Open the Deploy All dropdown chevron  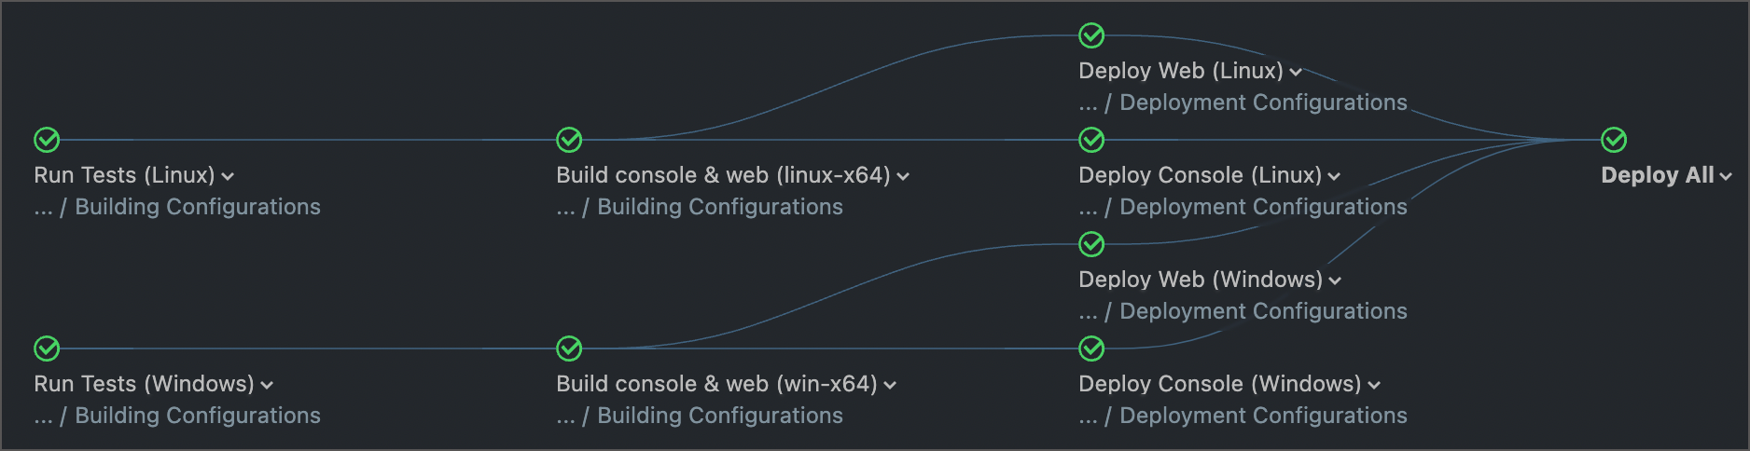(x=1726, y=176)
